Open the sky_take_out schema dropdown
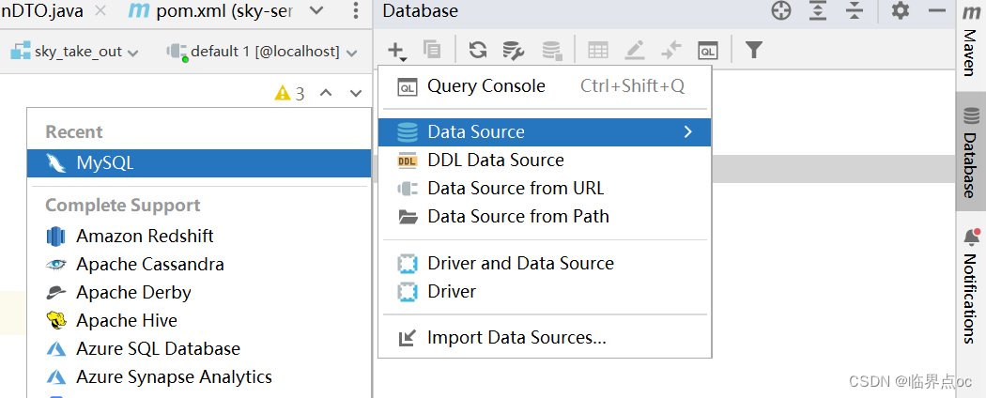Viewport: 986px width, 398px height. pos(75,52)
